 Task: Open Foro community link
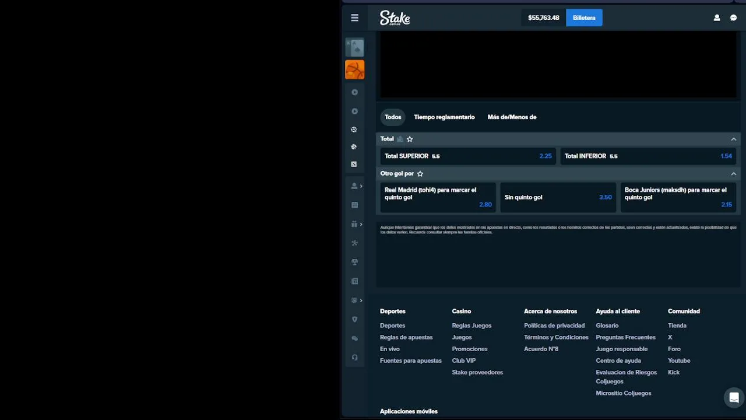tap(674, 349)
